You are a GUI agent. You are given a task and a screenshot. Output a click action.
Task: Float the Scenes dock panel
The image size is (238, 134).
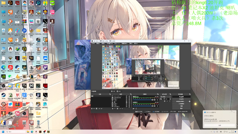(x=110, y=94)
